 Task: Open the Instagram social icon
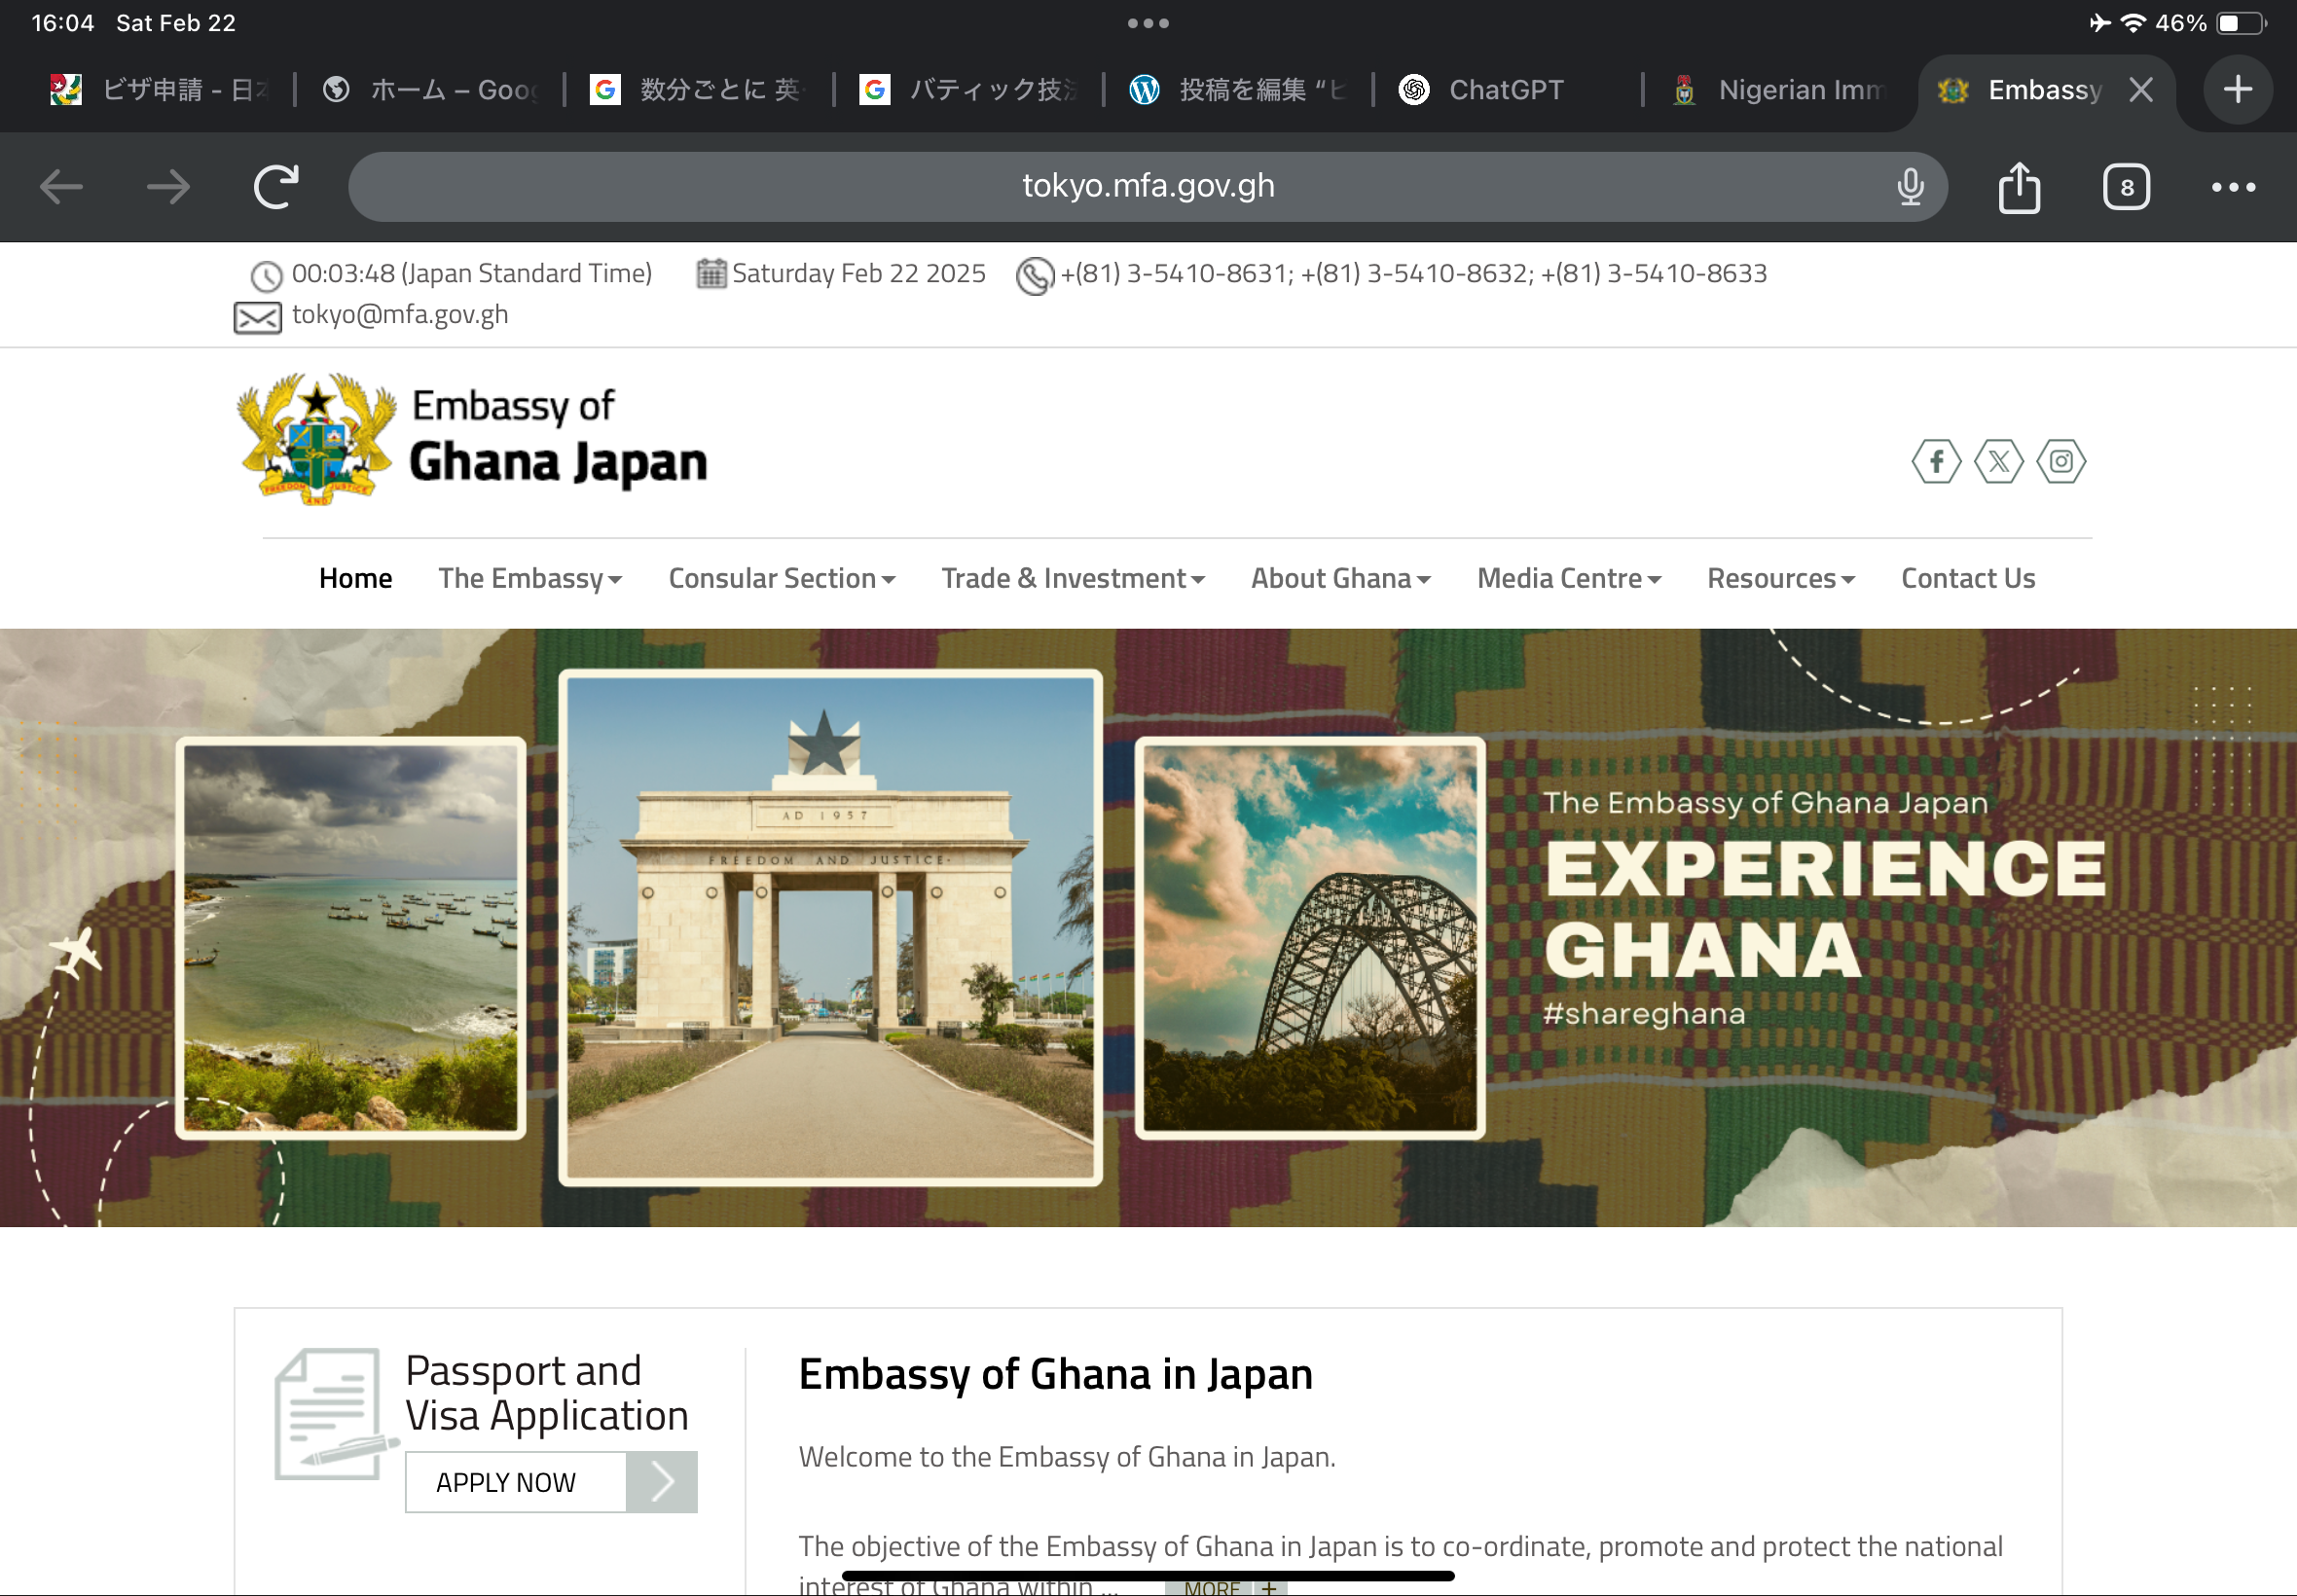(x=2060, y=461)
